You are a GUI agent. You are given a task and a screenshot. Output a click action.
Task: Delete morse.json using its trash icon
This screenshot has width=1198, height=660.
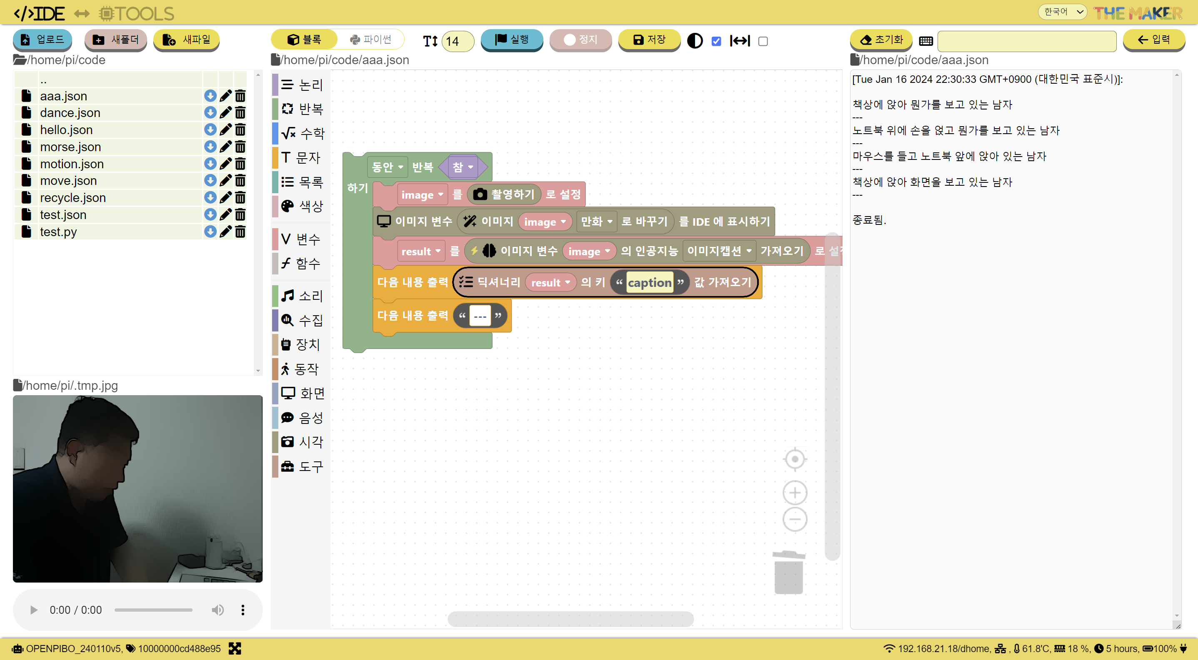pos(240,147)
